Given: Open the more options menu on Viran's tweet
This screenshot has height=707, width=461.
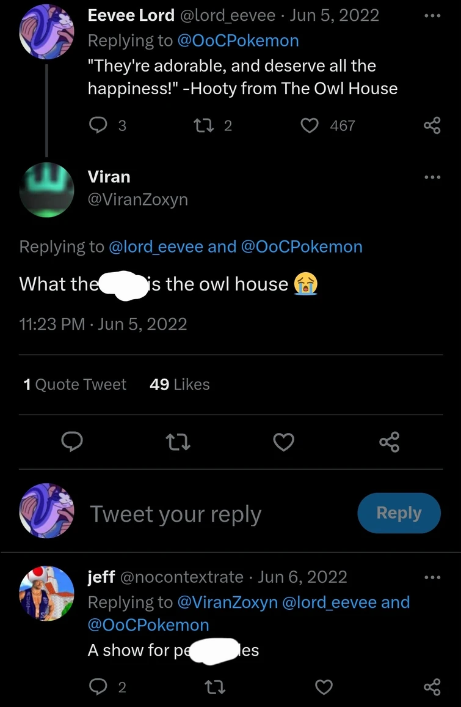Looking at the screenshot, I should (x=432, y=176).
